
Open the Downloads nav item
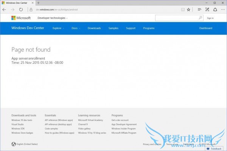[94, 28]
